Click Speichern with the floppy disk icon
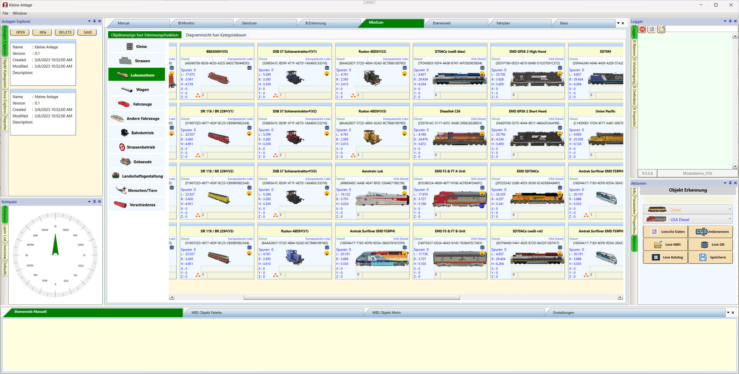The height and width of the screenshot is (374, 739). coord(711,258)
